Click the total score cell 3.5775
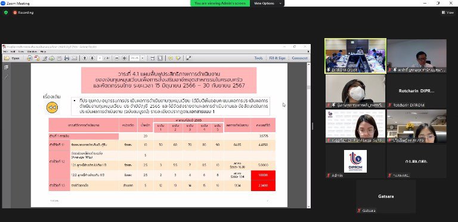Viewport: 458px width, 222px height. [x=263, y=136]
